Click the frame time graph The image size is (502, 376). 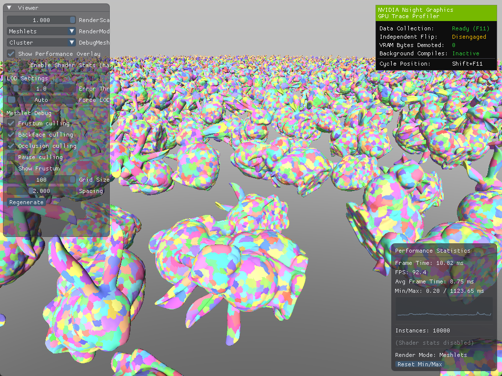pos(444,308)
